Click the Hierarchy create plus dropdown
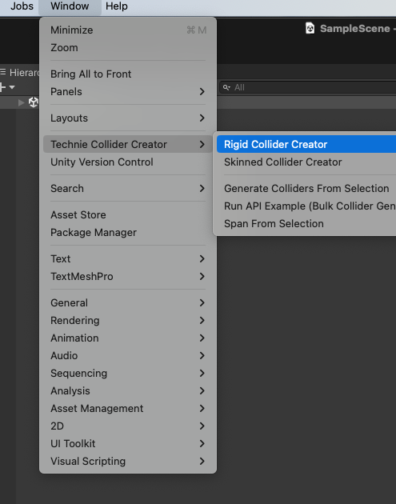Viewport: 396px width, 504px height. (x=6, y=87)
